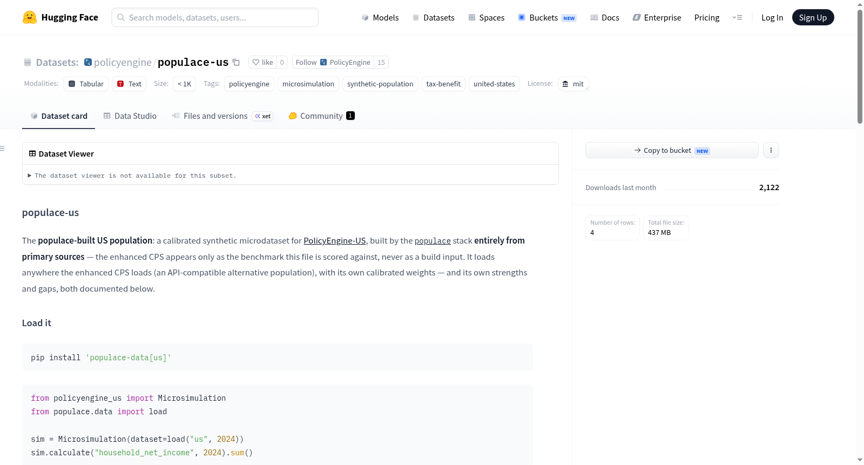Click the left sidebar table of contents icon

(x=3, y=149)
